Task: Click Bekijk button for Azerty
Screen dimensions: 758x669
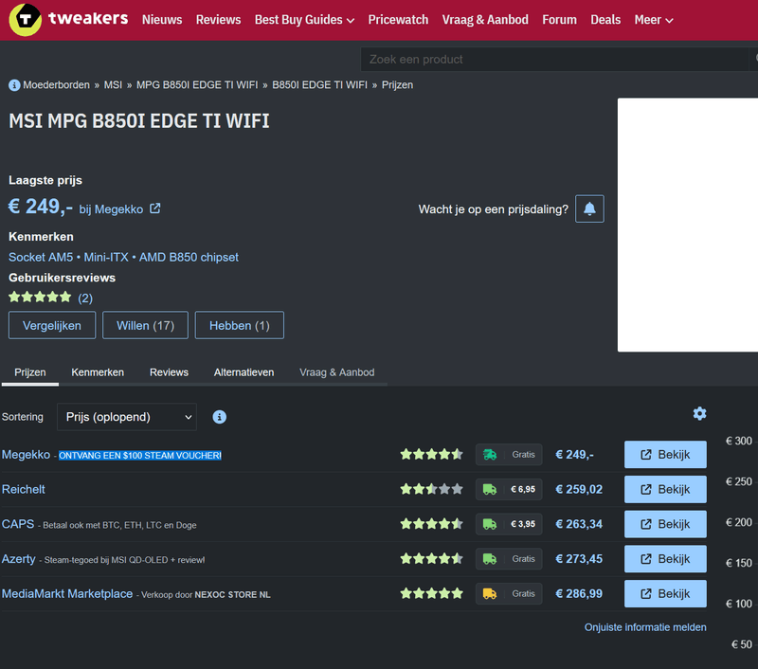Action: (665, 559)
